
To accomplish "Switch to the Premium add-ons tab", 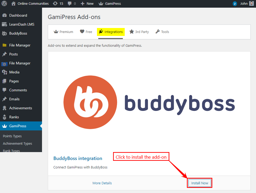I will [x=63, y=32].
